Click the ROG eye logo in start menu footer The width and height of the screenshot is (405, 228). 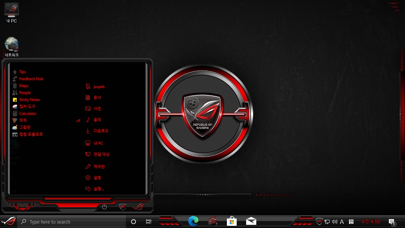coord(138,207)
